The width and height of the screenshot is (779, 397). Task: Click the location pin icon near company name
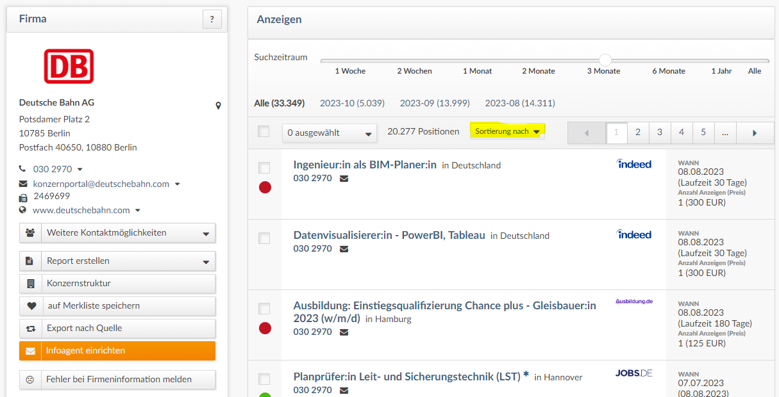point(218,104)
